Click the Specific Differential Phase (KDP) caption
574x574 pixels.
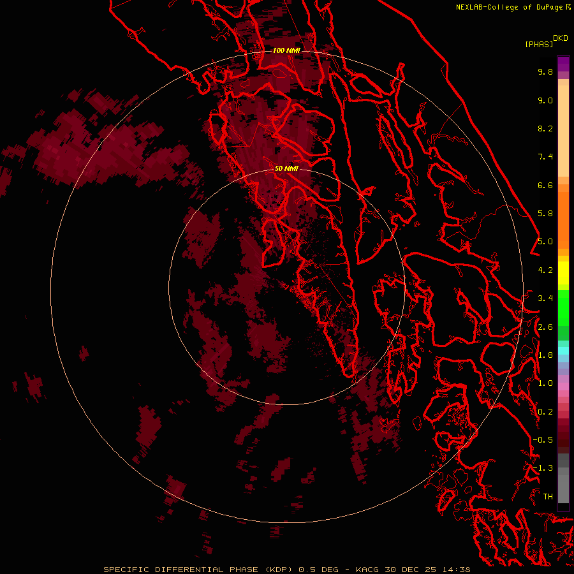click(x=198, y=570)
